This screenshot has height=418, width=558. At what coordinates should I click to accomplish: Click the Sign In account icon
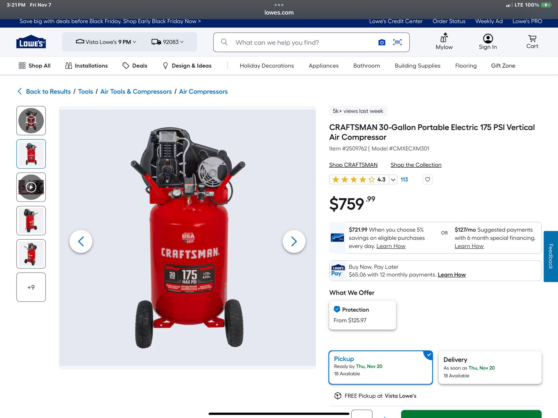click(488, 42)
